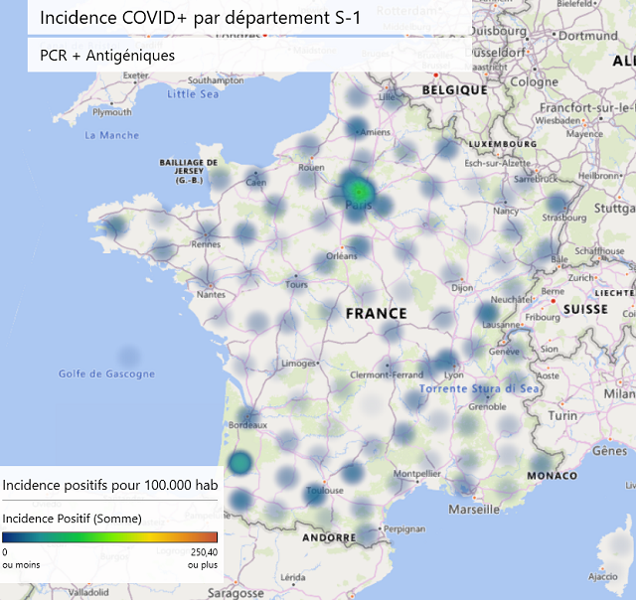Select the Marseille city label
This screenshot has height=600, width=636.
(474, 509)
